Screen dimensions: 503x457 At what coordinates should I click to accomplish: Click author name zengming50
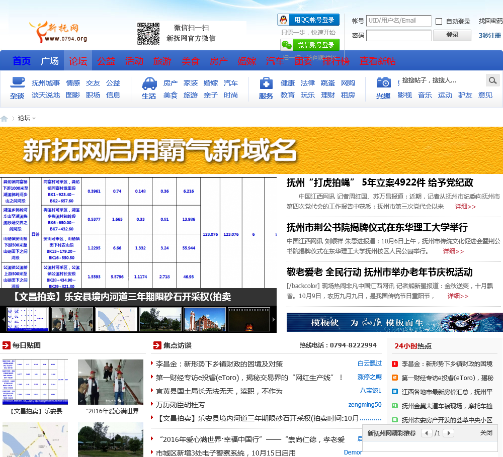point(365,405)
